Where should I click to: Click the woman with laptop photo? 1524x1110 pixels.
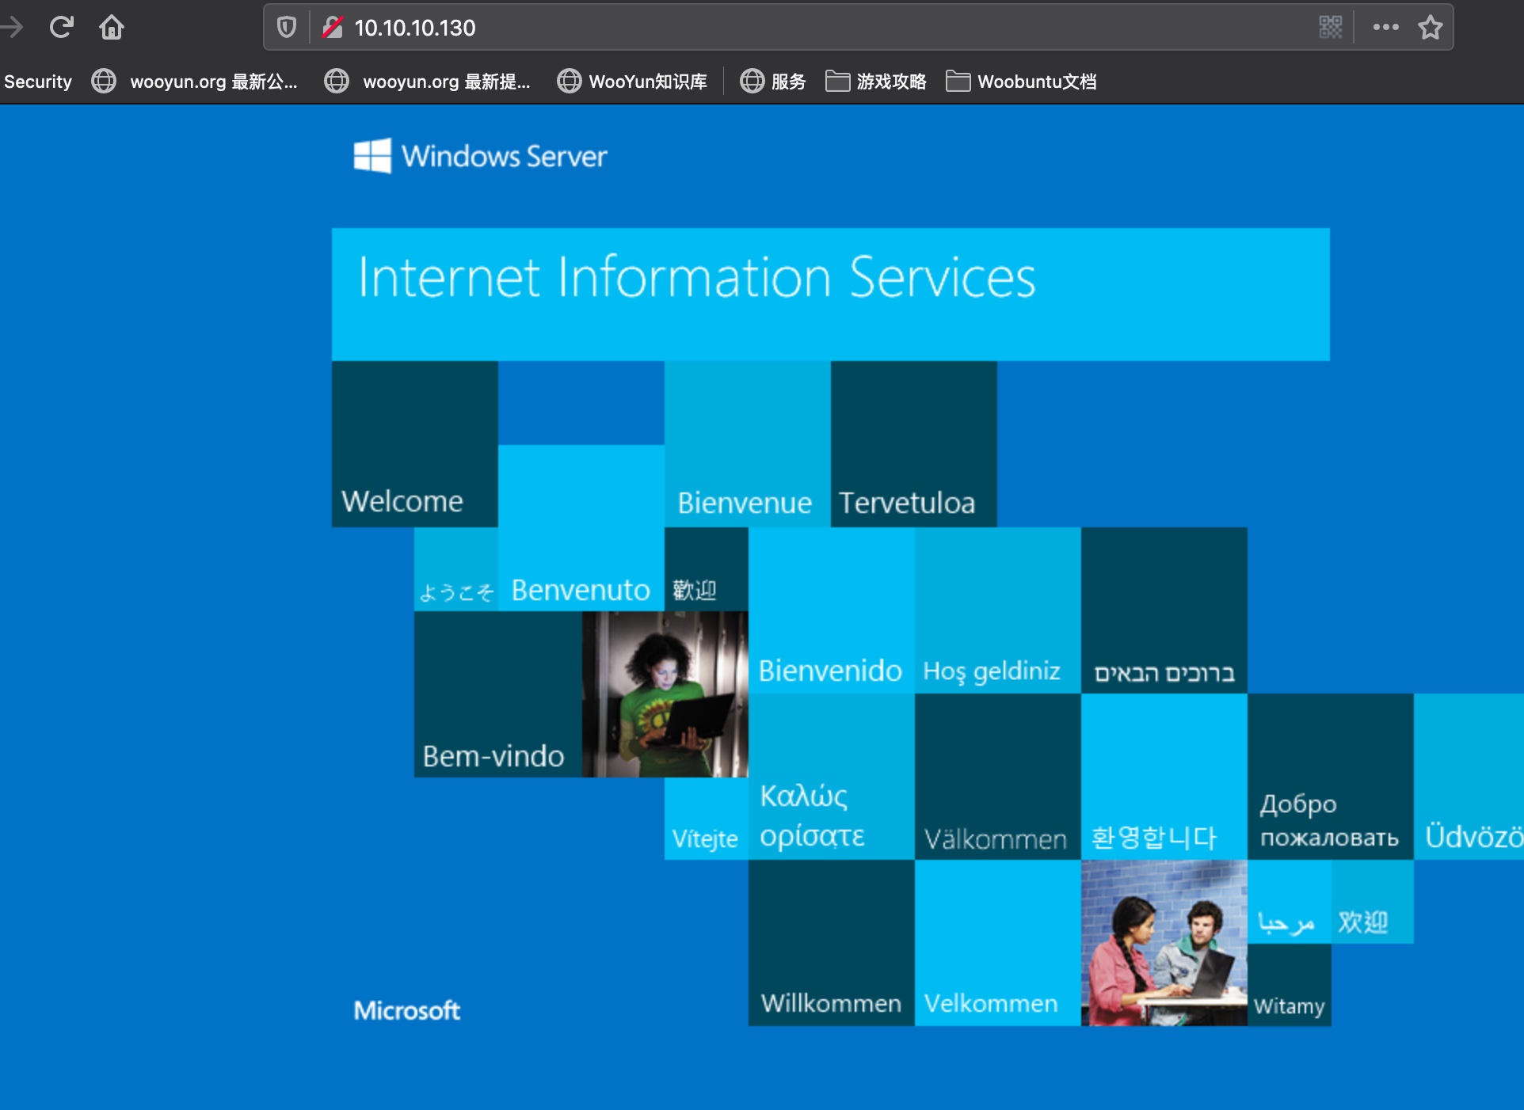coord(665,694)
